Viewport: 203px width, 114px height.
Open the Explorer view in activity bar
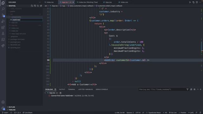3,3
